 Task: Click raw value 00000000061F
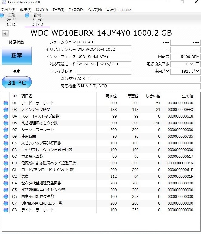point(180,170)
